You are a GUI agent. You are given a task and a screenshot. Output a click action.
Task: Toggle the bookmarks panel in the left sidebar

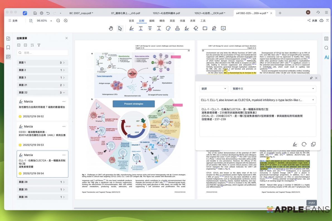(8, 48)
